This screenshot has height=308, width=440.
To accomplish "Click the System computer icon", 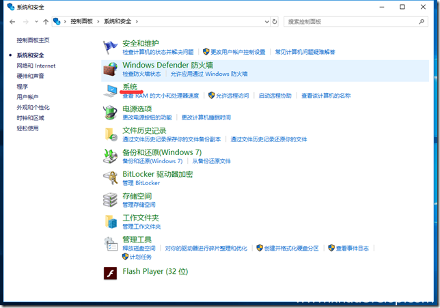I will click(x=110, y=91).
